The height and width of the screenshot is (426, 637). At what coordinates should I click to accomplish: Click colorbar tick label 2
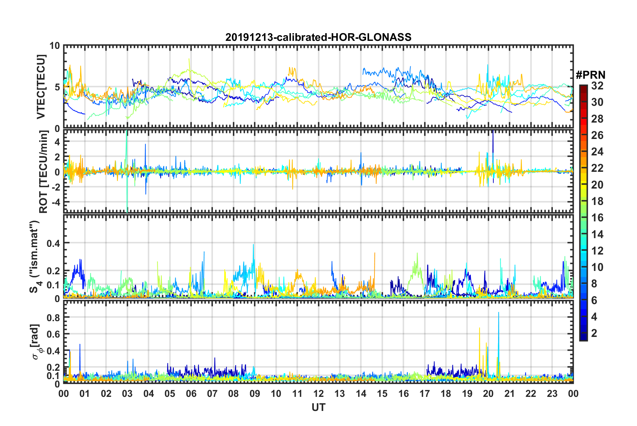click(594, 333)
